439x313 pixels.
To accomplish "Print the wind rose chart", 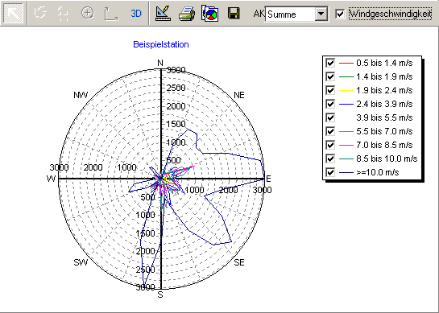I will [187, 14].
